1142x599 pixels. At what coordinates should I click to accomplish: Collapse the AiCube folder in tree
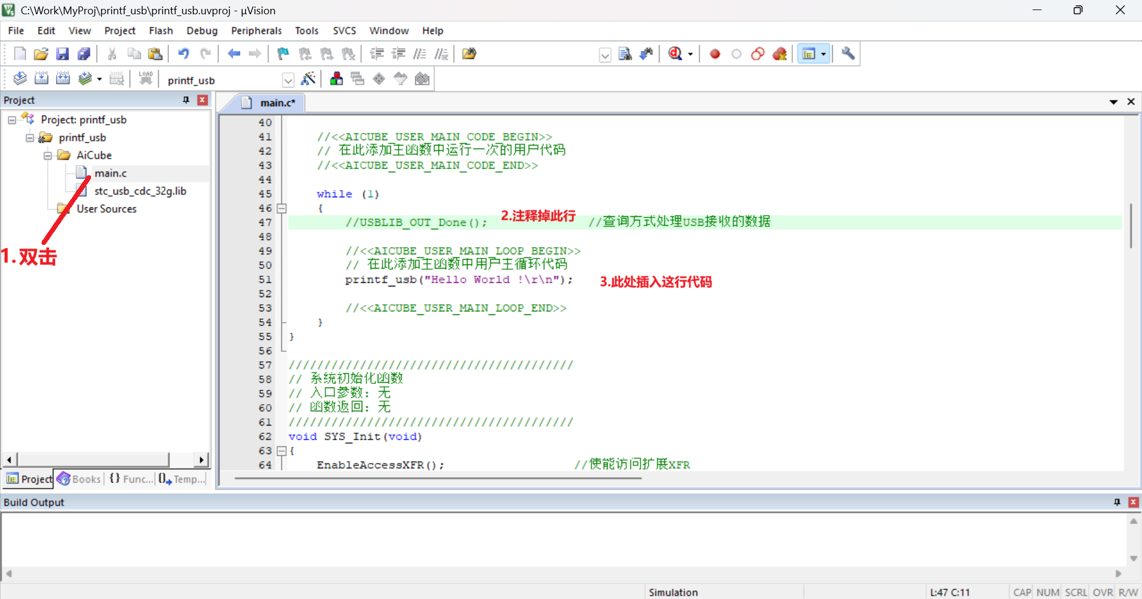tap(48, 156)
